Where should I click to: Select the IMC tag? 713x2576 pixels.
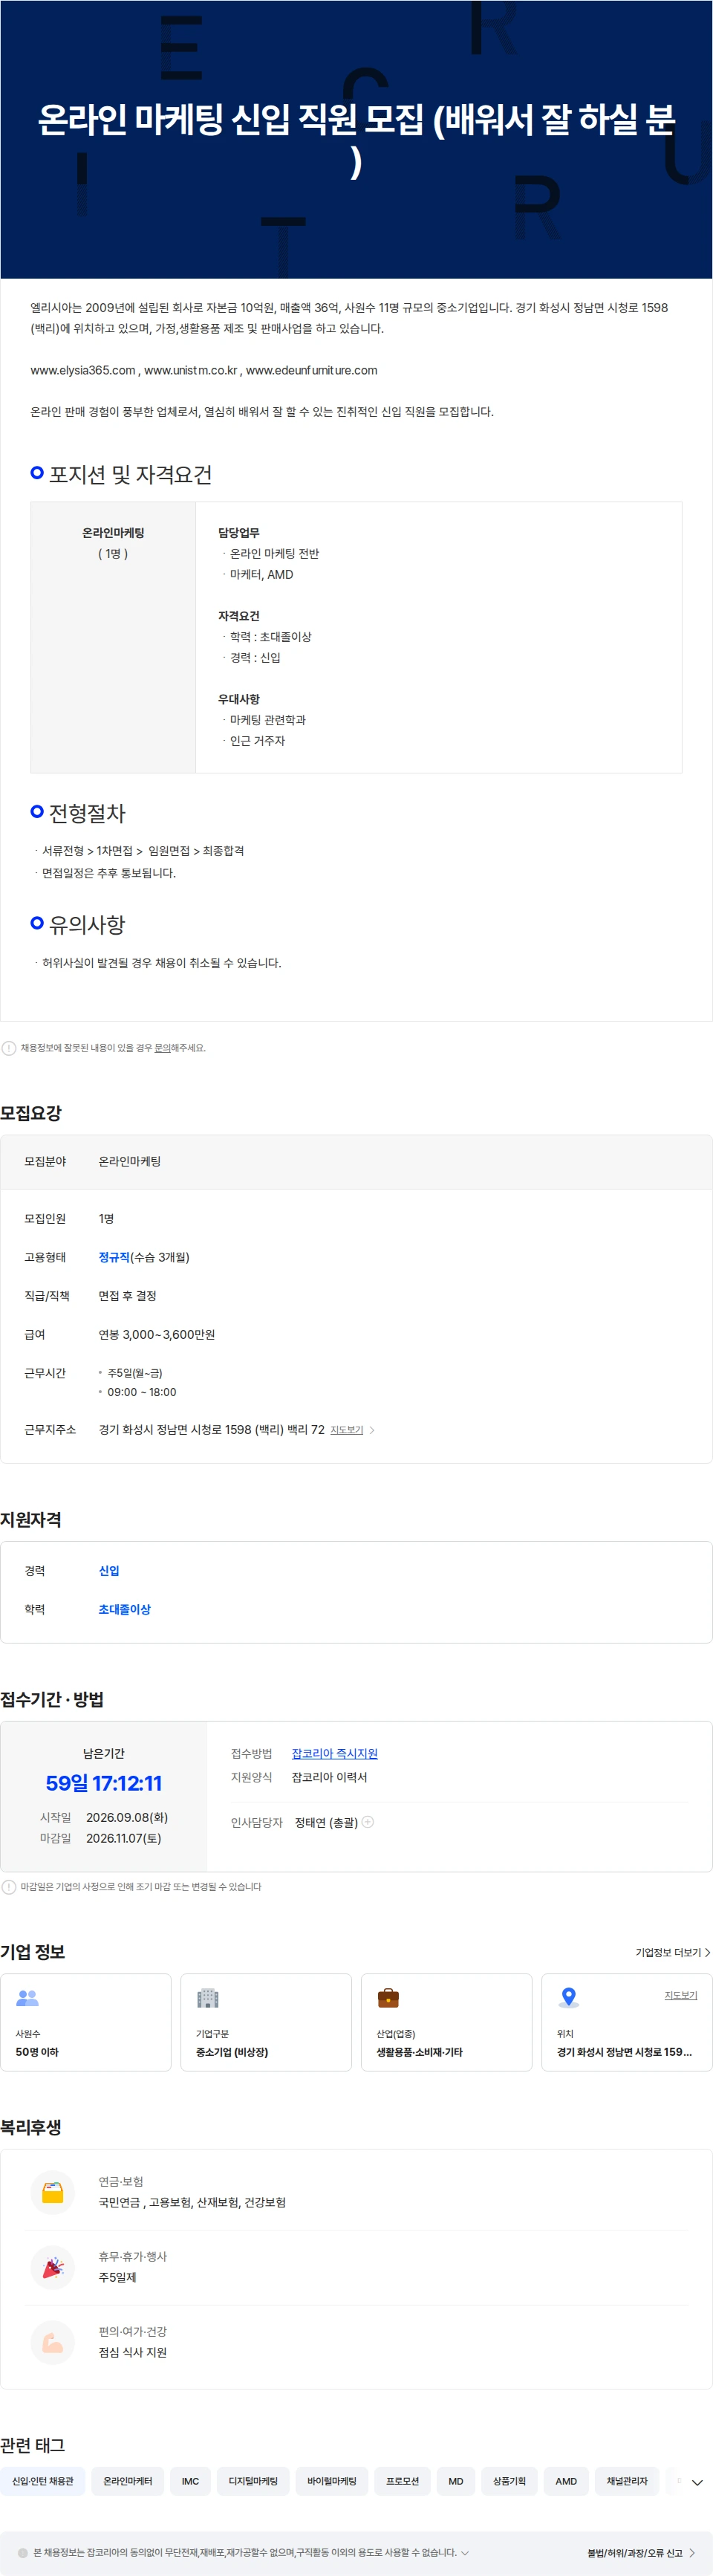pos(191,2481)
